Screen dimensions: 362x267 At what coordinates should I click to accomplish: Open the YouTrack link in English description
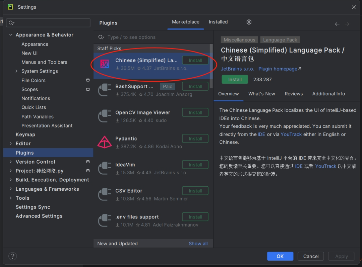pyautogui.click(x=291, y=134)
